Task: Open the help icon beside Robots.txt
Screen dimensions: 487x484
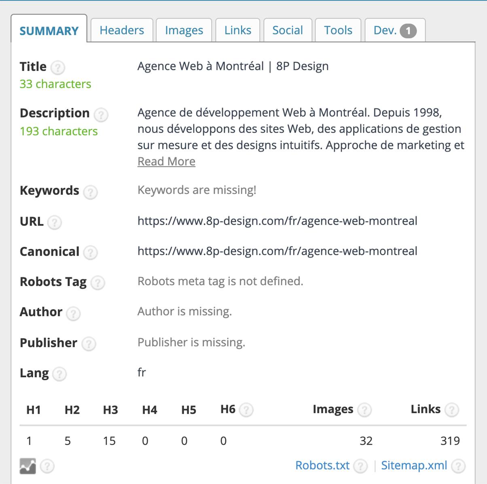Action: [x=360, y=466]
